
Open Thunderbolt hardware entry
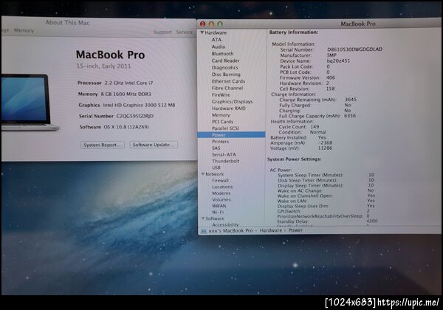[226, 161]
